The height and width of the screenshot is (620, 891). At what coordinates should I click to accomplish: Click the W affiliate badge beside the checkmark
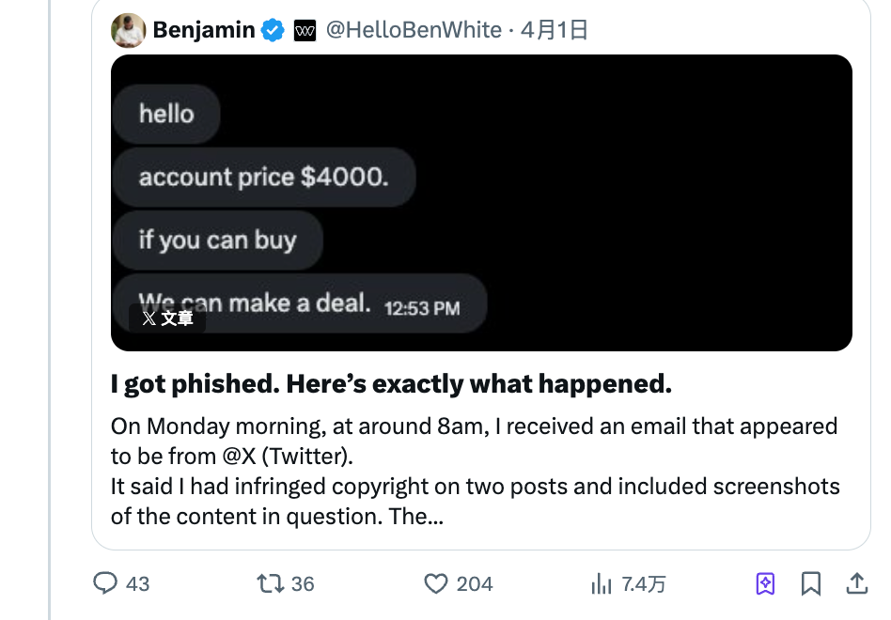pyautogui.click(x=304, y=29)
